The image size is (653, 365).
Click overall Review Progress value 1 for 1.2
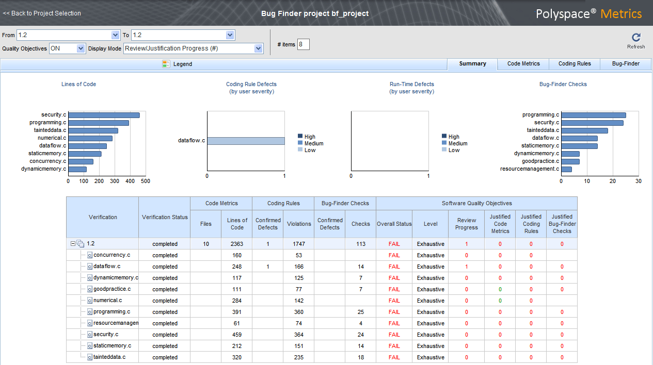pos(467,244)
